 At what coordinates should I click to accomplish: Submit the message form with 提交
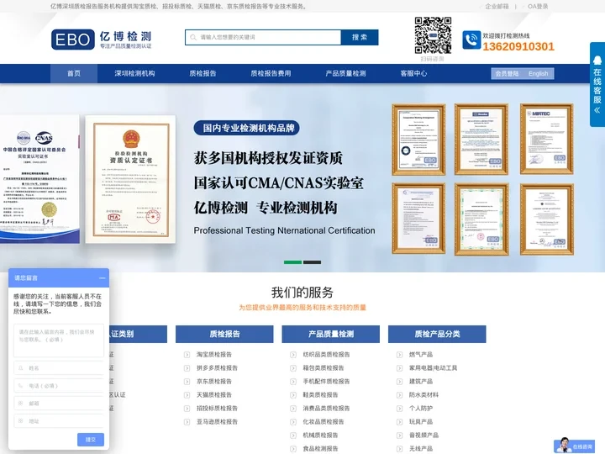[x=91, y=440]
